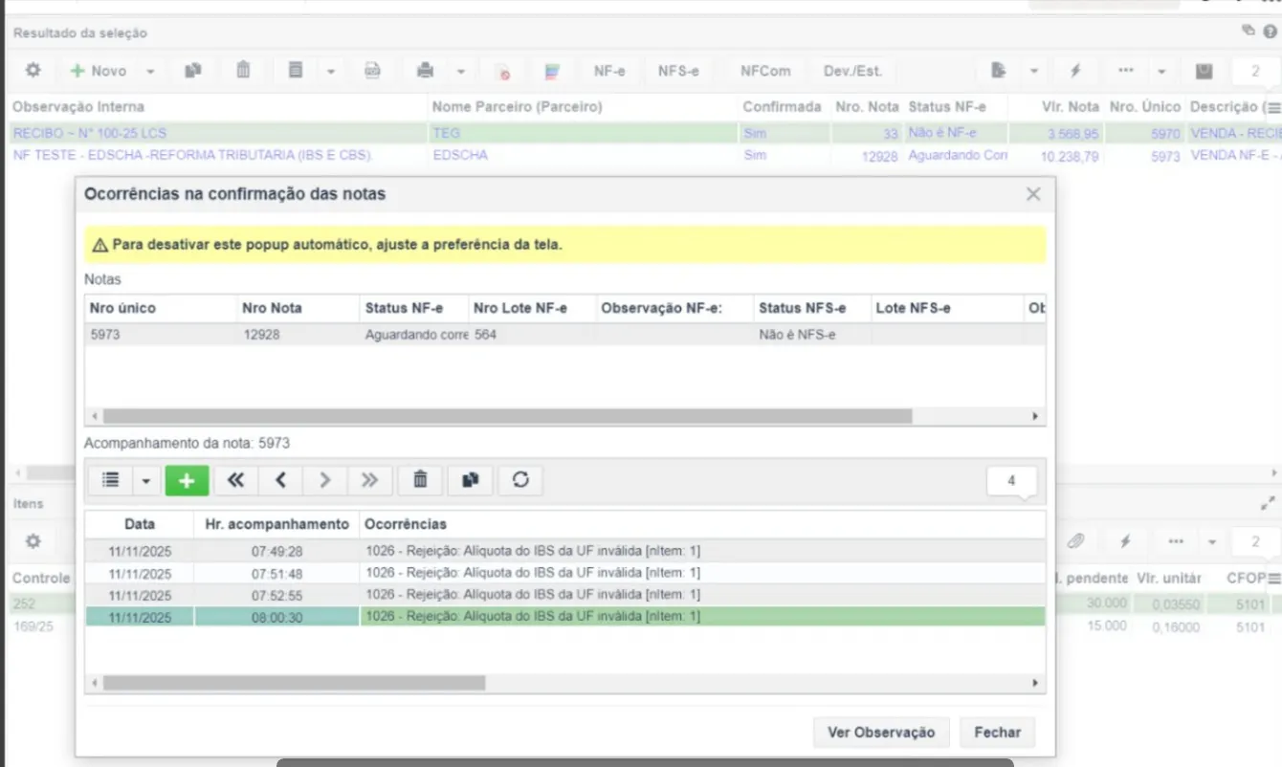
Task: Click right scroll arrow of the Notas grid
Action: 1035,417
